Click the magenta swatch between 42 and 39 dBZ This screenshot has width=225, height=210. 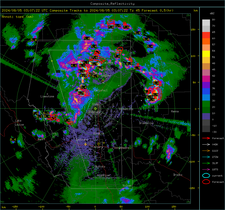pyautogui.click(x=206, y=79)
